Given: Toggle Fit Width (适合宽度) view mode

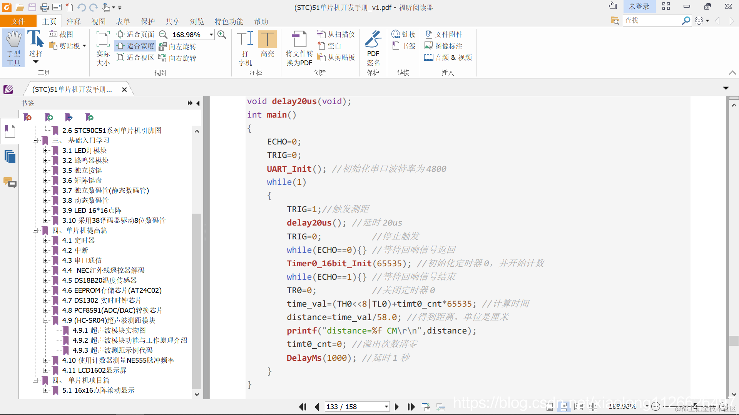Looking at the screenshot, I should [x=136, y=46].
